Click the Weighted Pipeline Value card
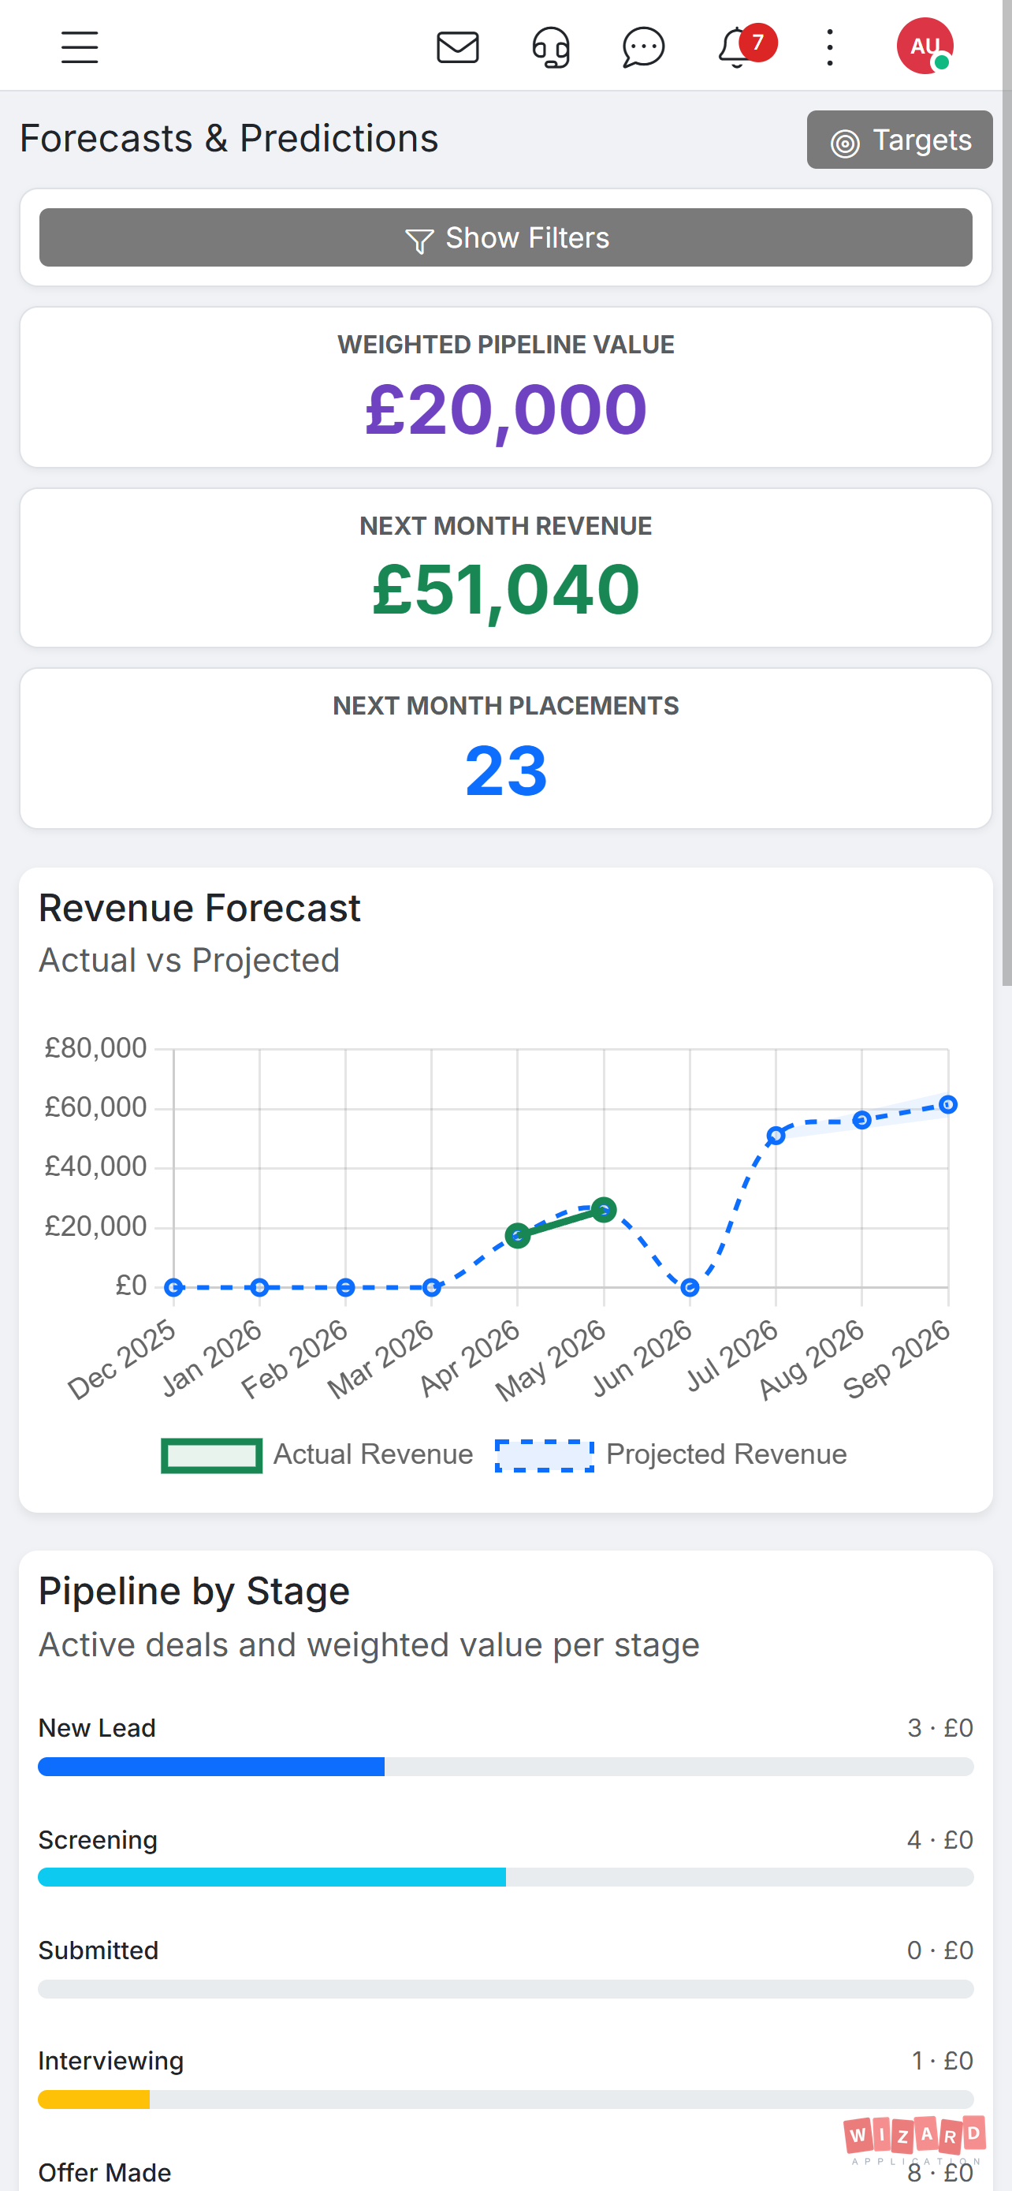Image resolution: width=1012 pixels, height=2191 pixels. 505,387
